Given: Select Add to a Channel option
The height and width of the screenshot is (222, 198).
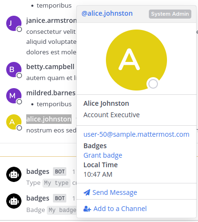Looking at the screenshot, I should point(120,209).
